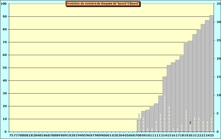Viewport: 221px width, 139px height.
Task: Click the top disc icon in year 18 stack
Action: (182, 126)
